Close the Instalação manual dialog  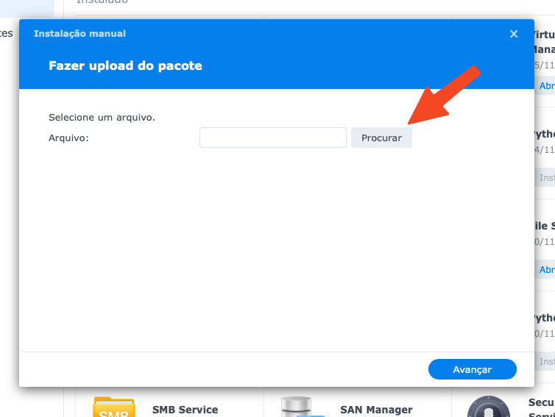pyautogui.click(x=514, y=34)
